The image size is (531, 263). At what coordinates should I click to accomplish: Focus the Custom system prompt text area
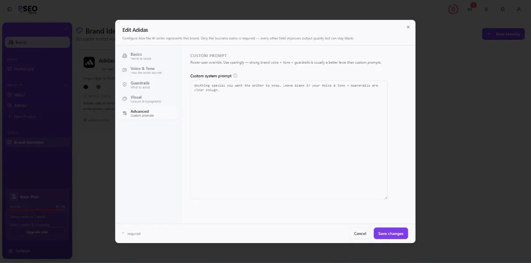[x=289, y=140]
